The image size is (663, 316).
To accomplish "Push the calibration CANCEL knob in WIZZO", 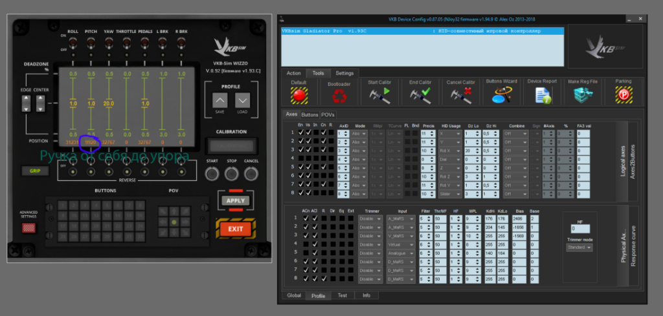I will pos(251,173).
